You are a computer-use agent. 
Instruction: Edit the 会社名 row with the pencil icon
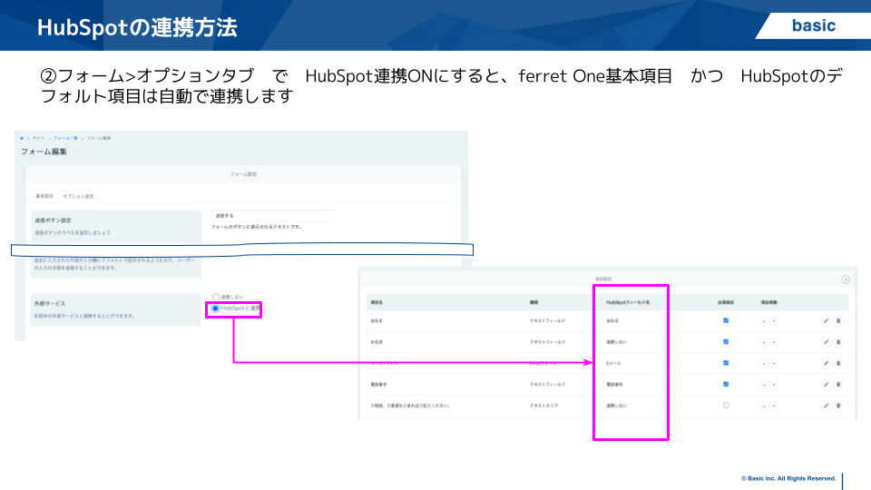826,320
